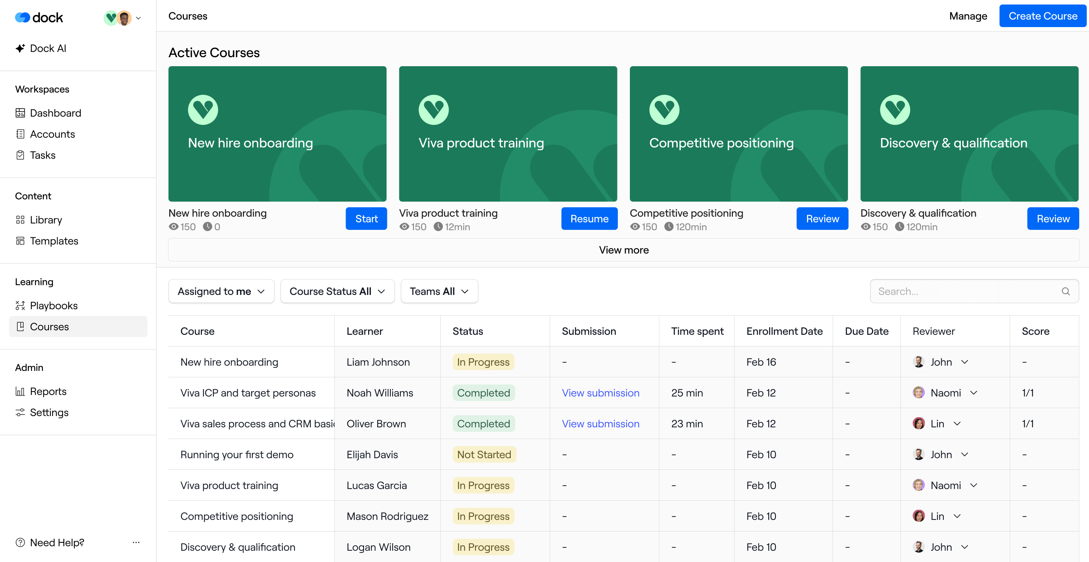Click the Tasks clipboard icon

[x=20, y=155]
